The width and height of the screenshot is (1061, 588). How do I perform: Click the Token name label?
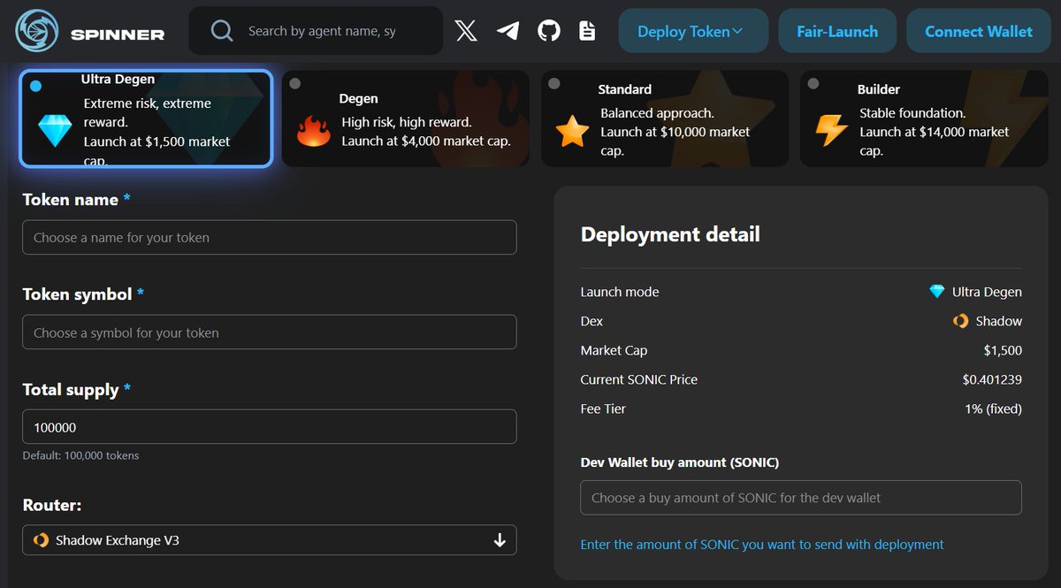coord(71,200)
